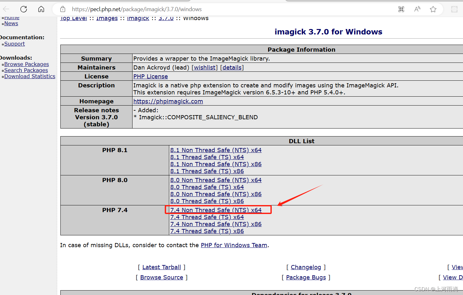This screenshot has height=295, width=463.
Task: Report an issue via Package Bugs
Action: (x=306, y=277)
